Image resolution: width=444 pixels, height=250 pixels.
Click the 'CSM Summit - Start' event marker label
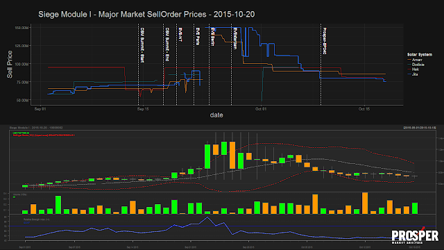[142, 44]
